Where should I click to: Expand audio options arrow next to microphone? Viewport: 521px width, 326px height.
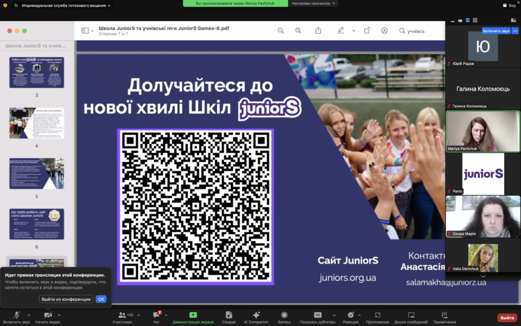point(28,315)
